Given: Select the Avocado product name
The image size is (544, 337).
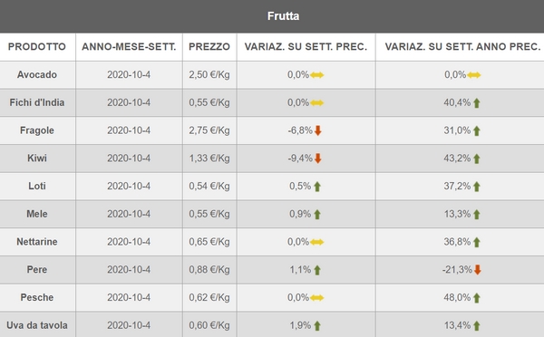Looking at the screenshot, I should coord(37,74).
